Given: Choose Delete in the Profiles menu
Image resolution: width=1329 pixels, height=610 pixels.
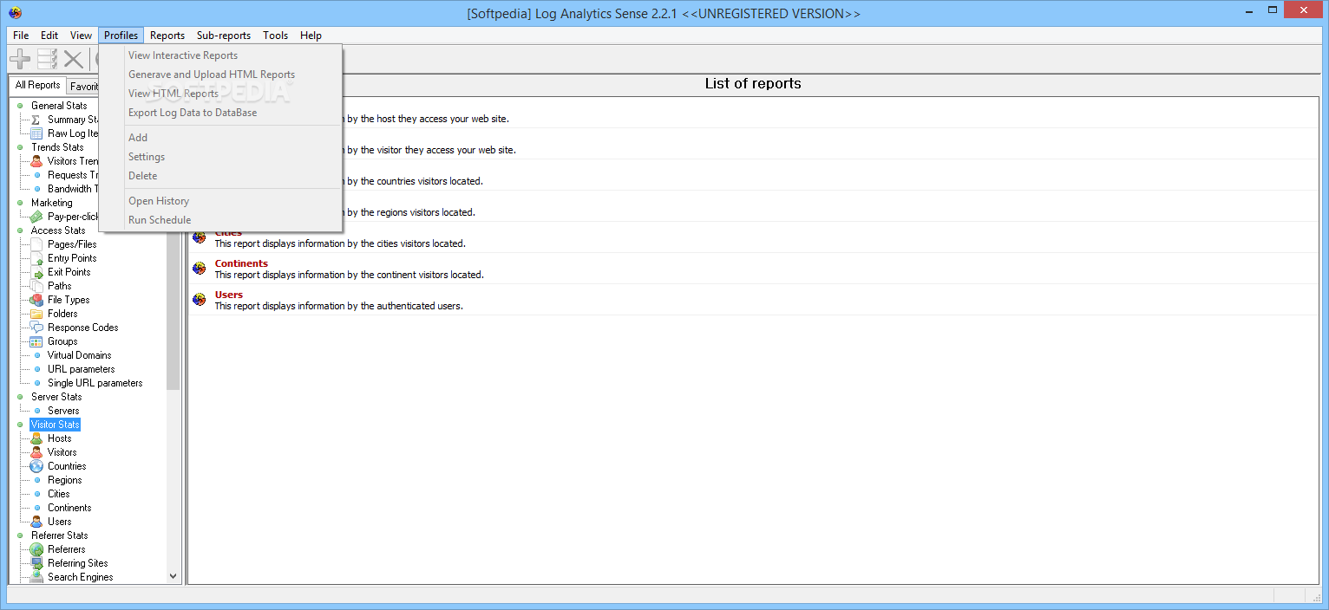Looking at the screenshot, I should (x=221, y=176).
